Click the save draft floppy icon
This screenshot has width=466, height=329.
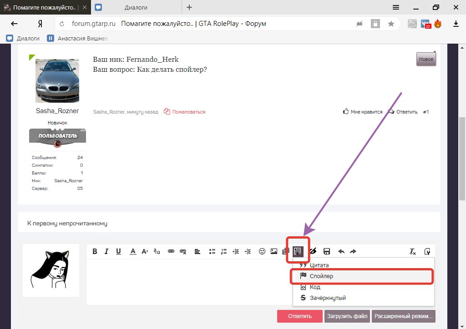pyautogui.click(x=327, y=251)
